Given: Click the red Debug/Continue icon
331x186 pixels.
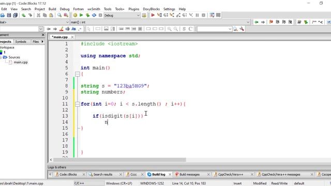Looking at the screenshot, I should [153, 15].
